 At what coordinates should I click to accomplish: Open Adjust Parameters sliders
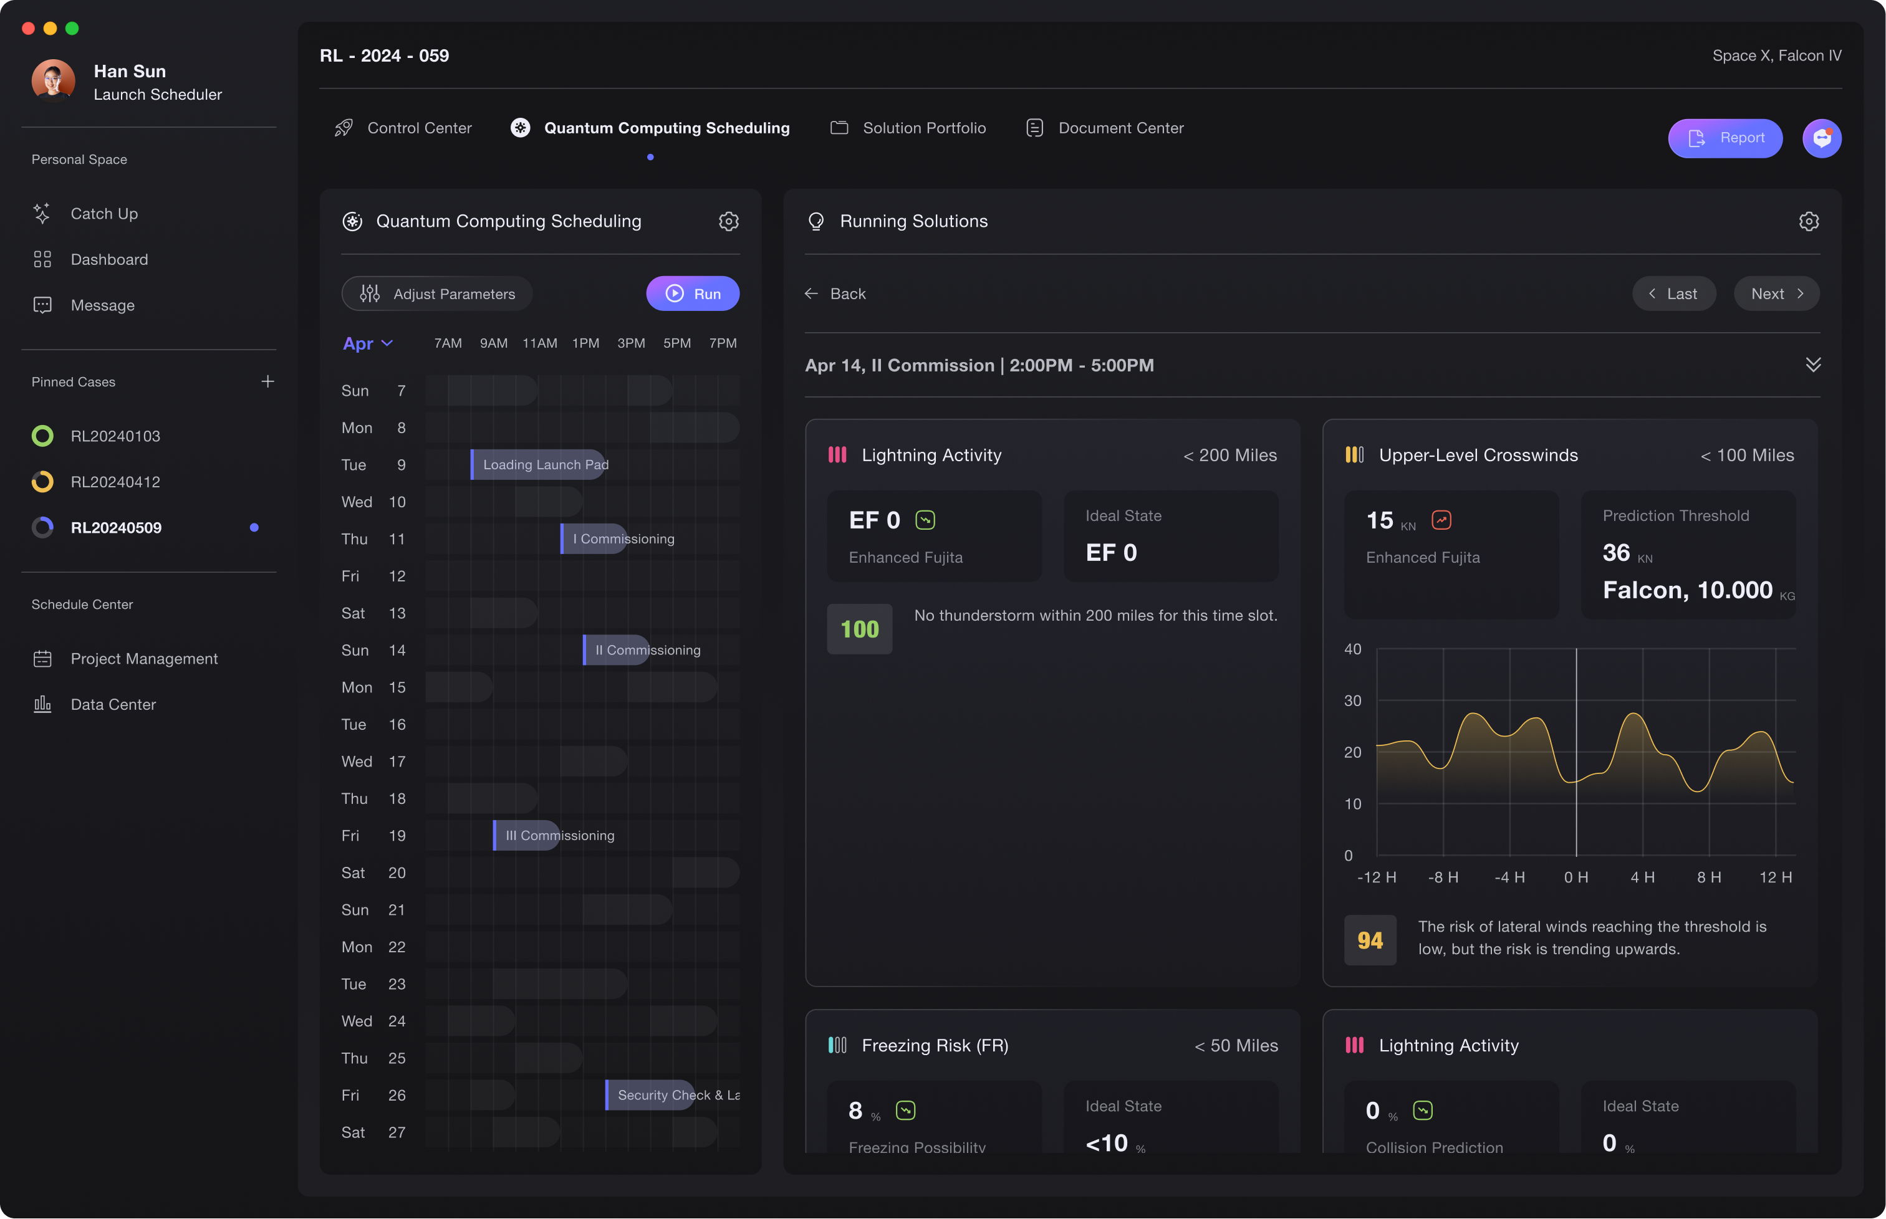[x=437, y=294]
